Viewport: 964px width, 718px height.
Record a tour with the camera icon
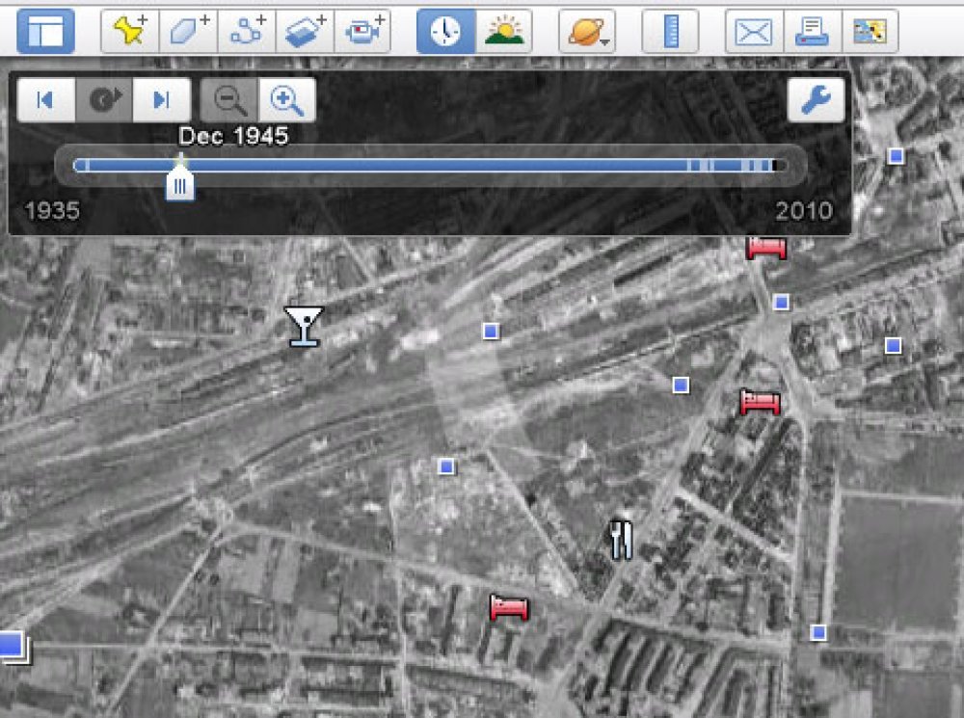click(363, 31)
